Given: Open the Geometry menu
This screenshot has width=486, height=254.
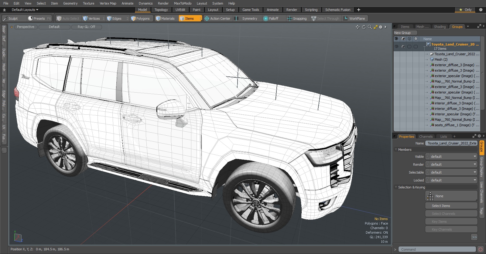Looking at the screenshot, I should [70, 3].
